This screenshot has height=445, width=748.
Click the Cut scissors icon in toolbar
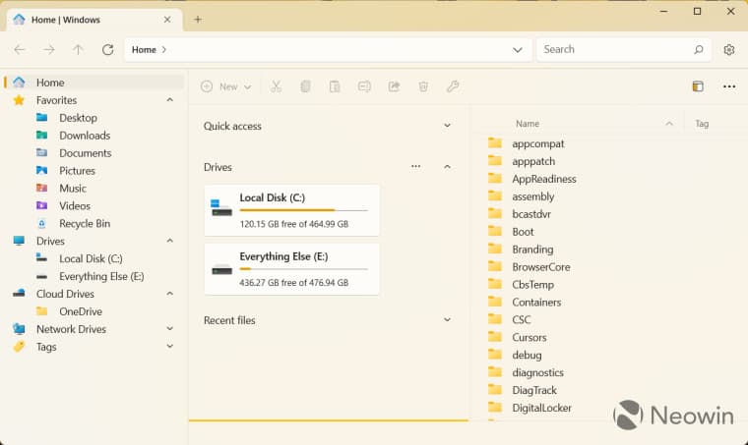[276, 86]
